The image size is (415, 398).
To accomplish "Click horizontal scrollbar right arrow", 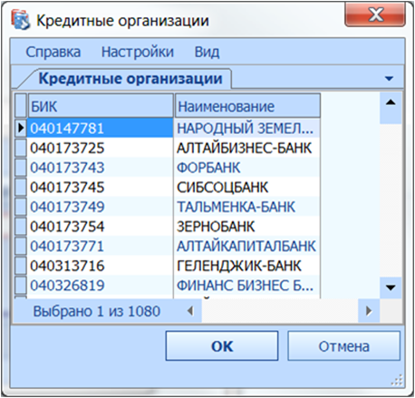I will (369, 311).
